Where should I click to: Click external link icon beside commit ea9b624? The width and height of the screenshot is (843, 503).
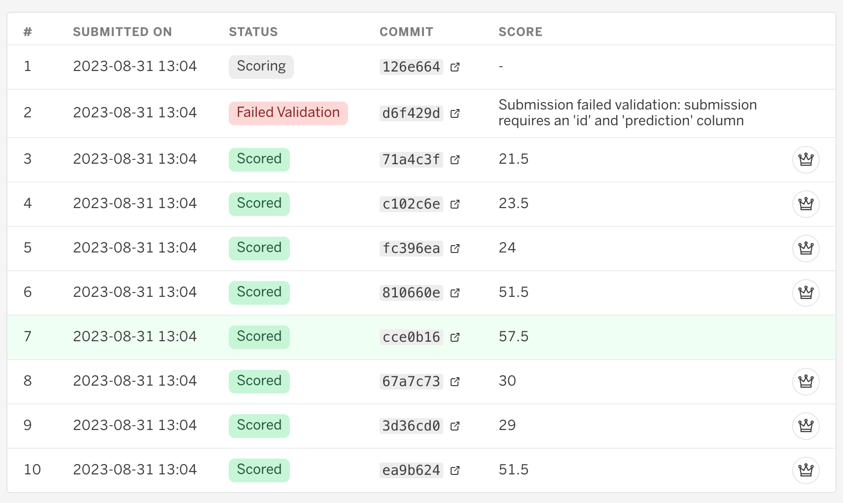pyautogui.click(x=455, y=470)
